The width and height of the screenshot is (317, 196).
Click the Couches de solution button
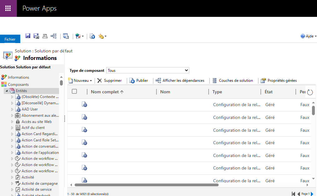233,81
